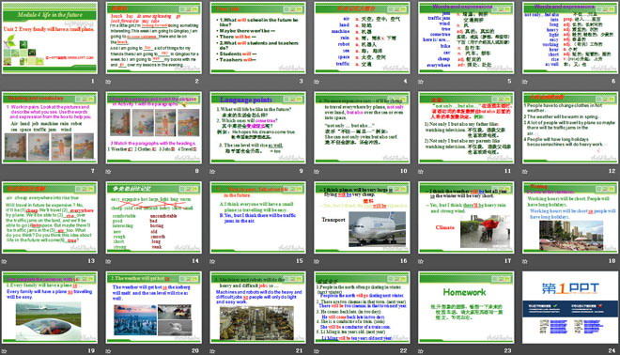The height and width of the screenshot is (355, 620).
Task: Click the animation star beneath slide 11
Action: pyautogui.click(x=421, y=172)
